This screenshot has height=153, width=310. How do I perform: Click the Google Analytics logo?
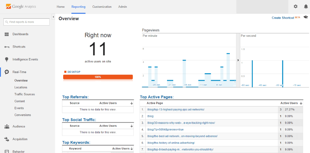21,7
